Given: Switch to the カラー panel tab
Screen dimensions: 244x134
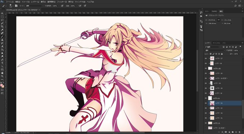Looking at the screenshot, I should tap(207, 11).
